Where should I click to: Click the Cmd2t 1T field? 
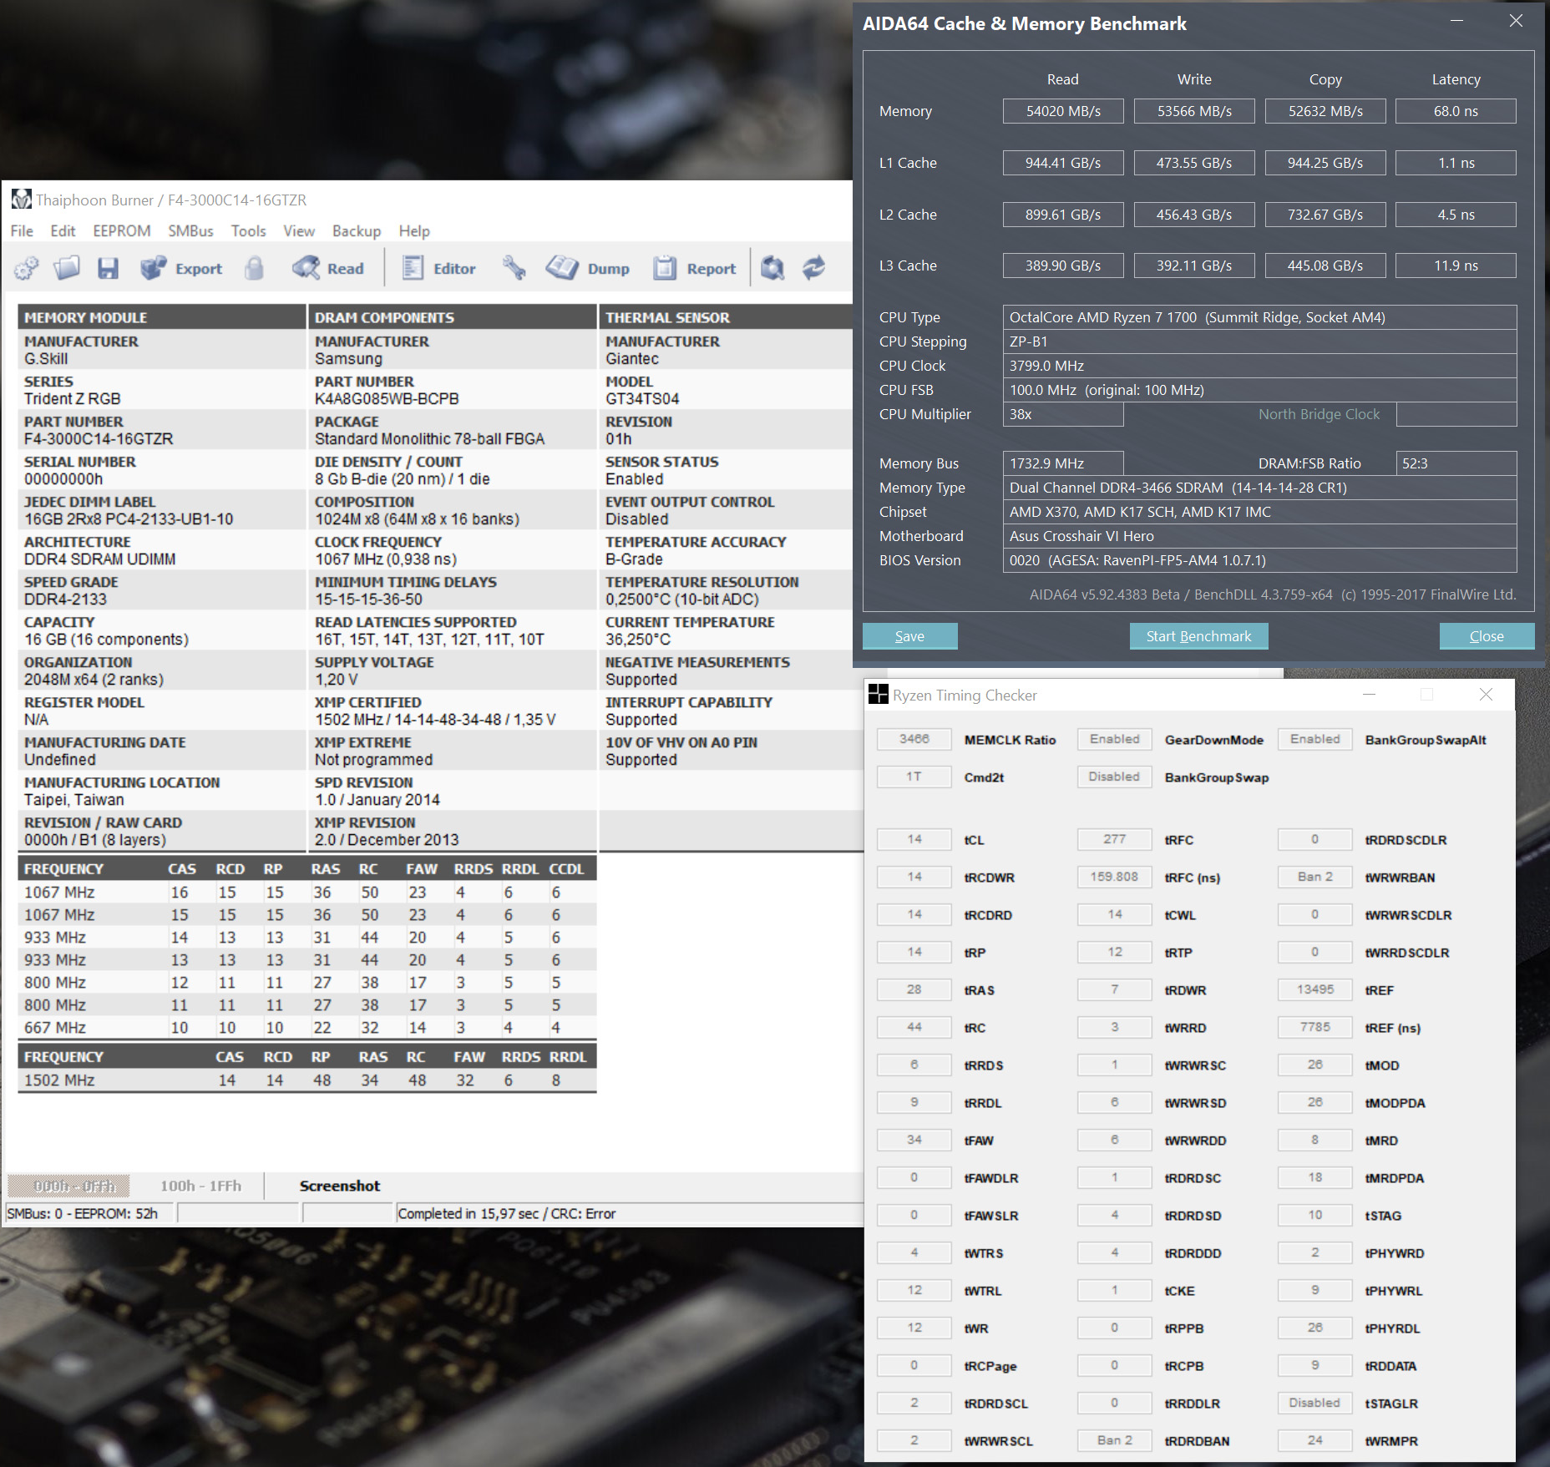coord(914,776)
